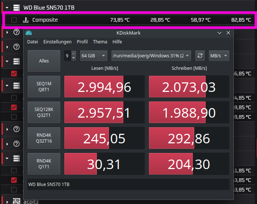Open the Datei menu

click(x=33, y=42)
